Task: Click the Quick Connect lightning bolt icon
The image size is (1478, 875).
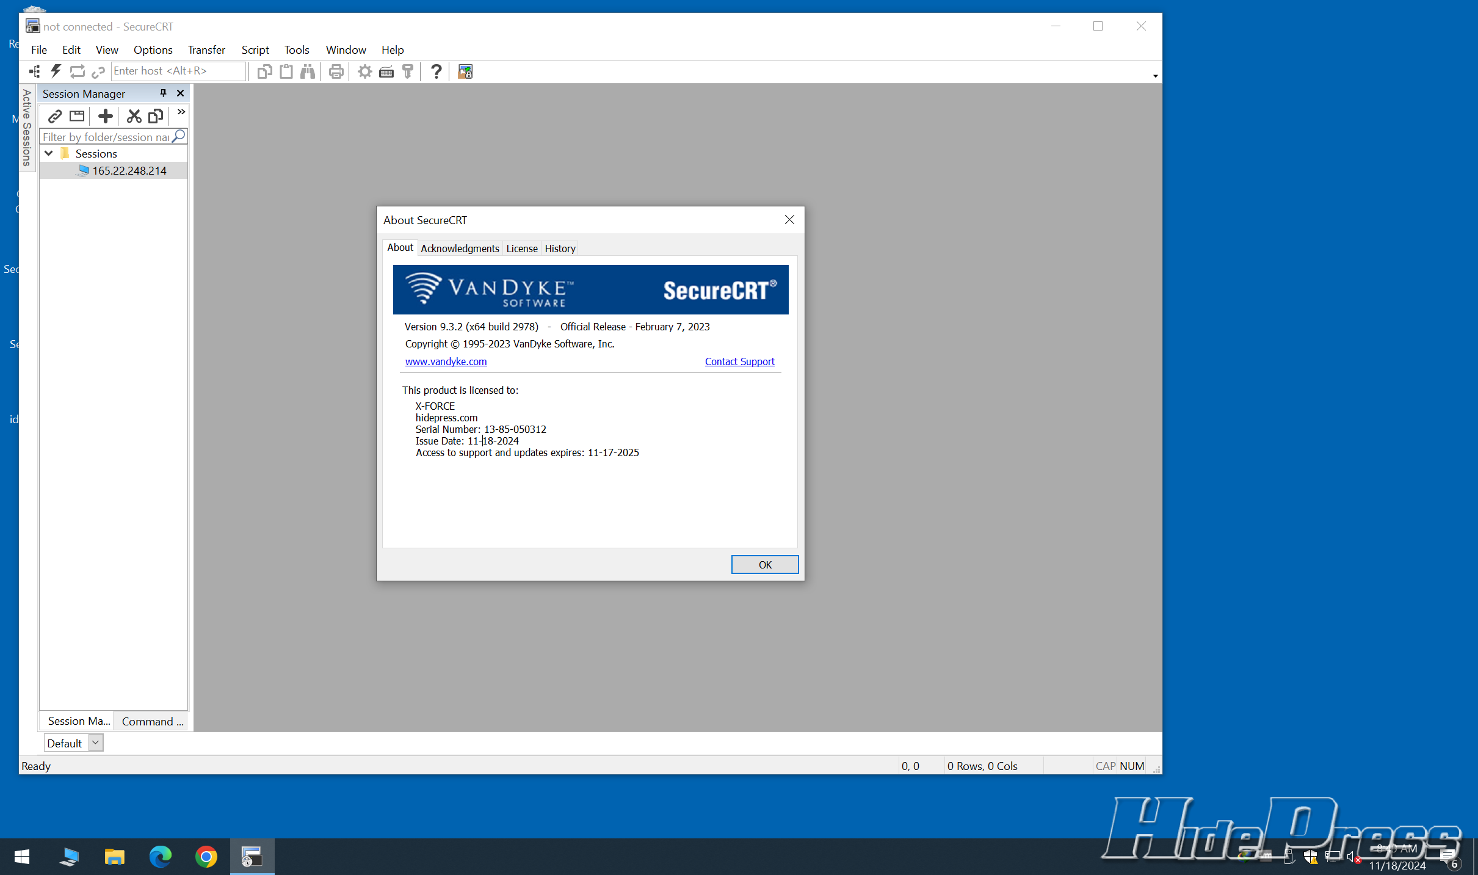Action: click(56, 71)
